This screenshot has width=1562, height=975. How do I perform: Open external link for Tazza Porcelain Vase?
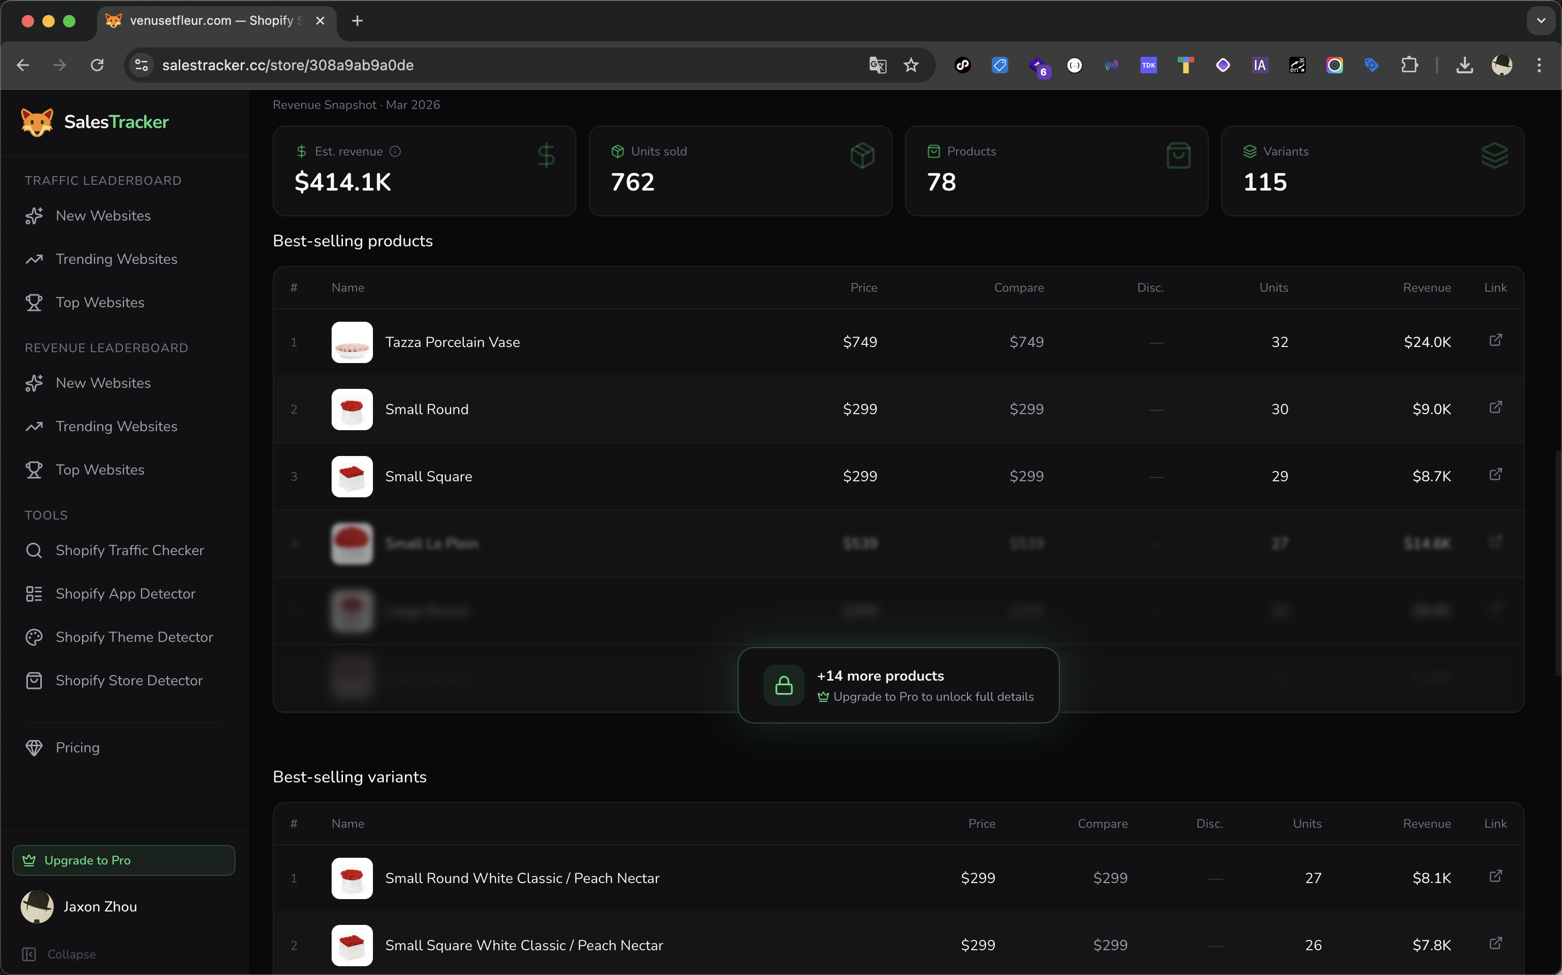coord(1495,340)
